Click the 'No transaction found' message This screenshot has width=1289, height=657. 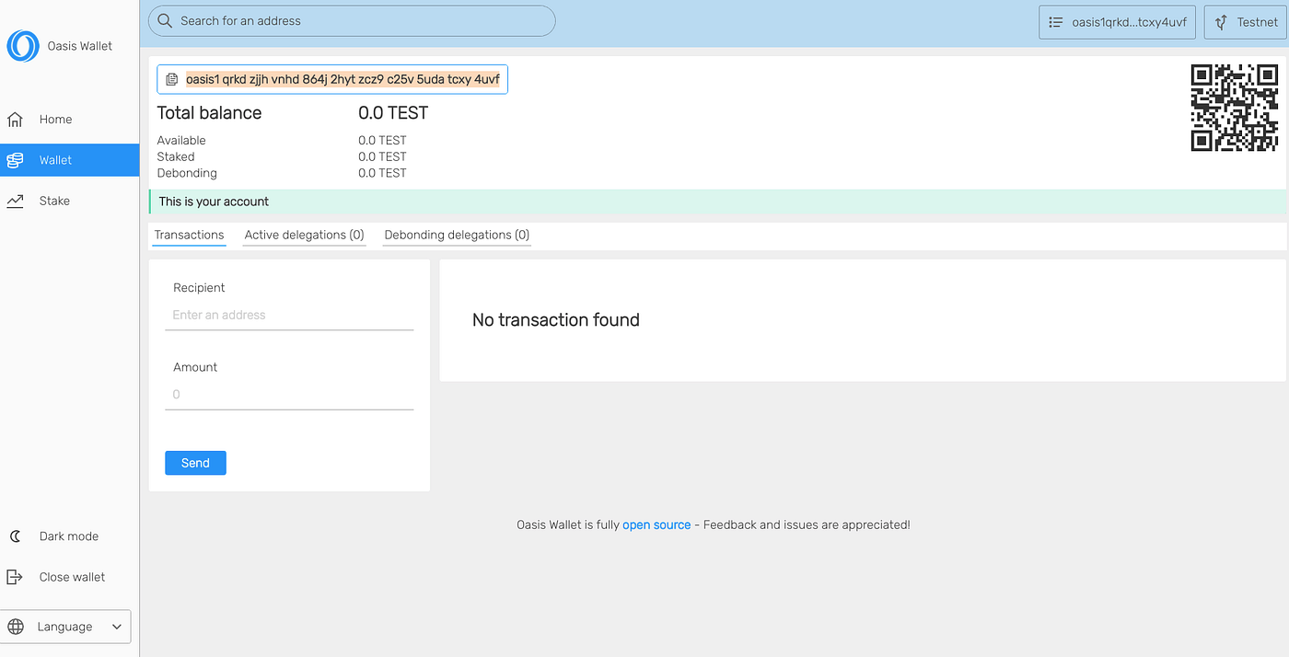point(556,320)
